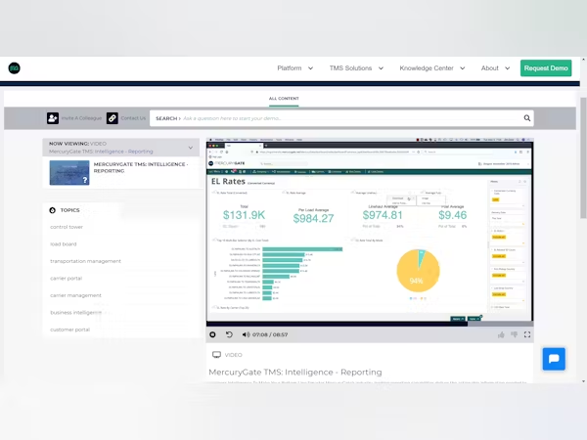Click the Request Demo button

click(x=546, y=68)
